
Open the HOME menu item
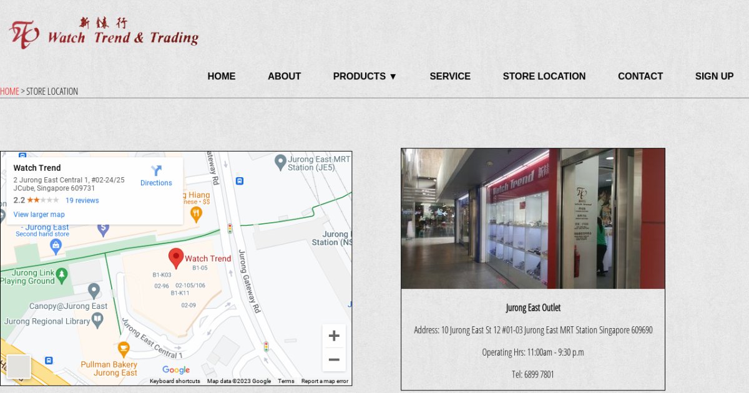coord(222,76)
